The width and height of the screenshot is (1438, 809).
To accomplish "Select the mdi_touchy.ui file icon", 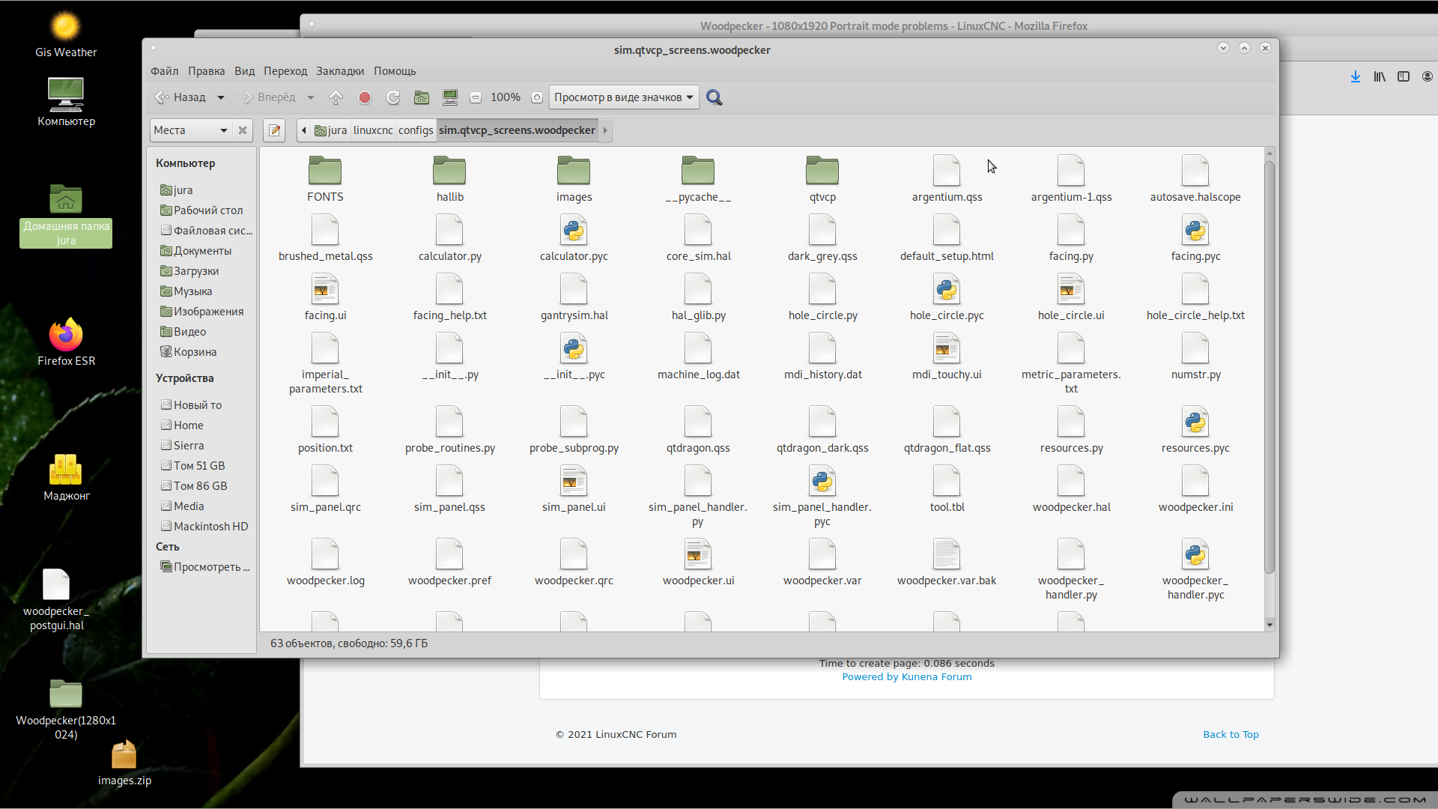I will pos(947,348).
